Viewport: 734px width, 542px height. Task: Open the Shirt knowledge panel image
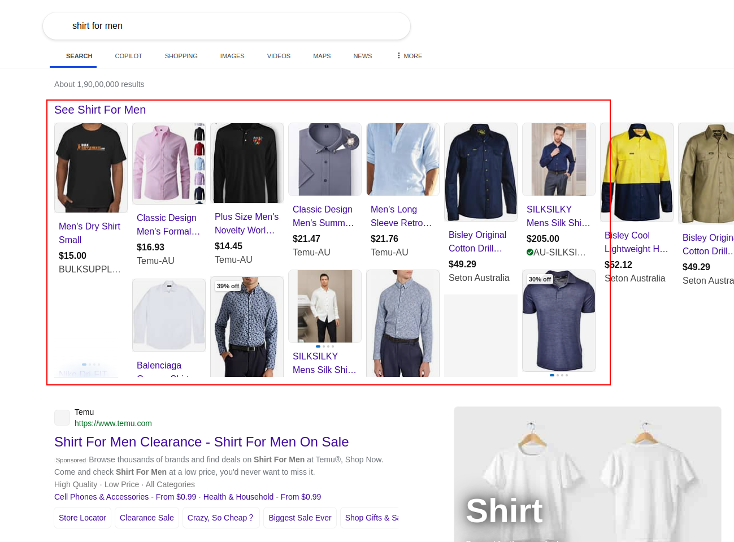(588, 475)
